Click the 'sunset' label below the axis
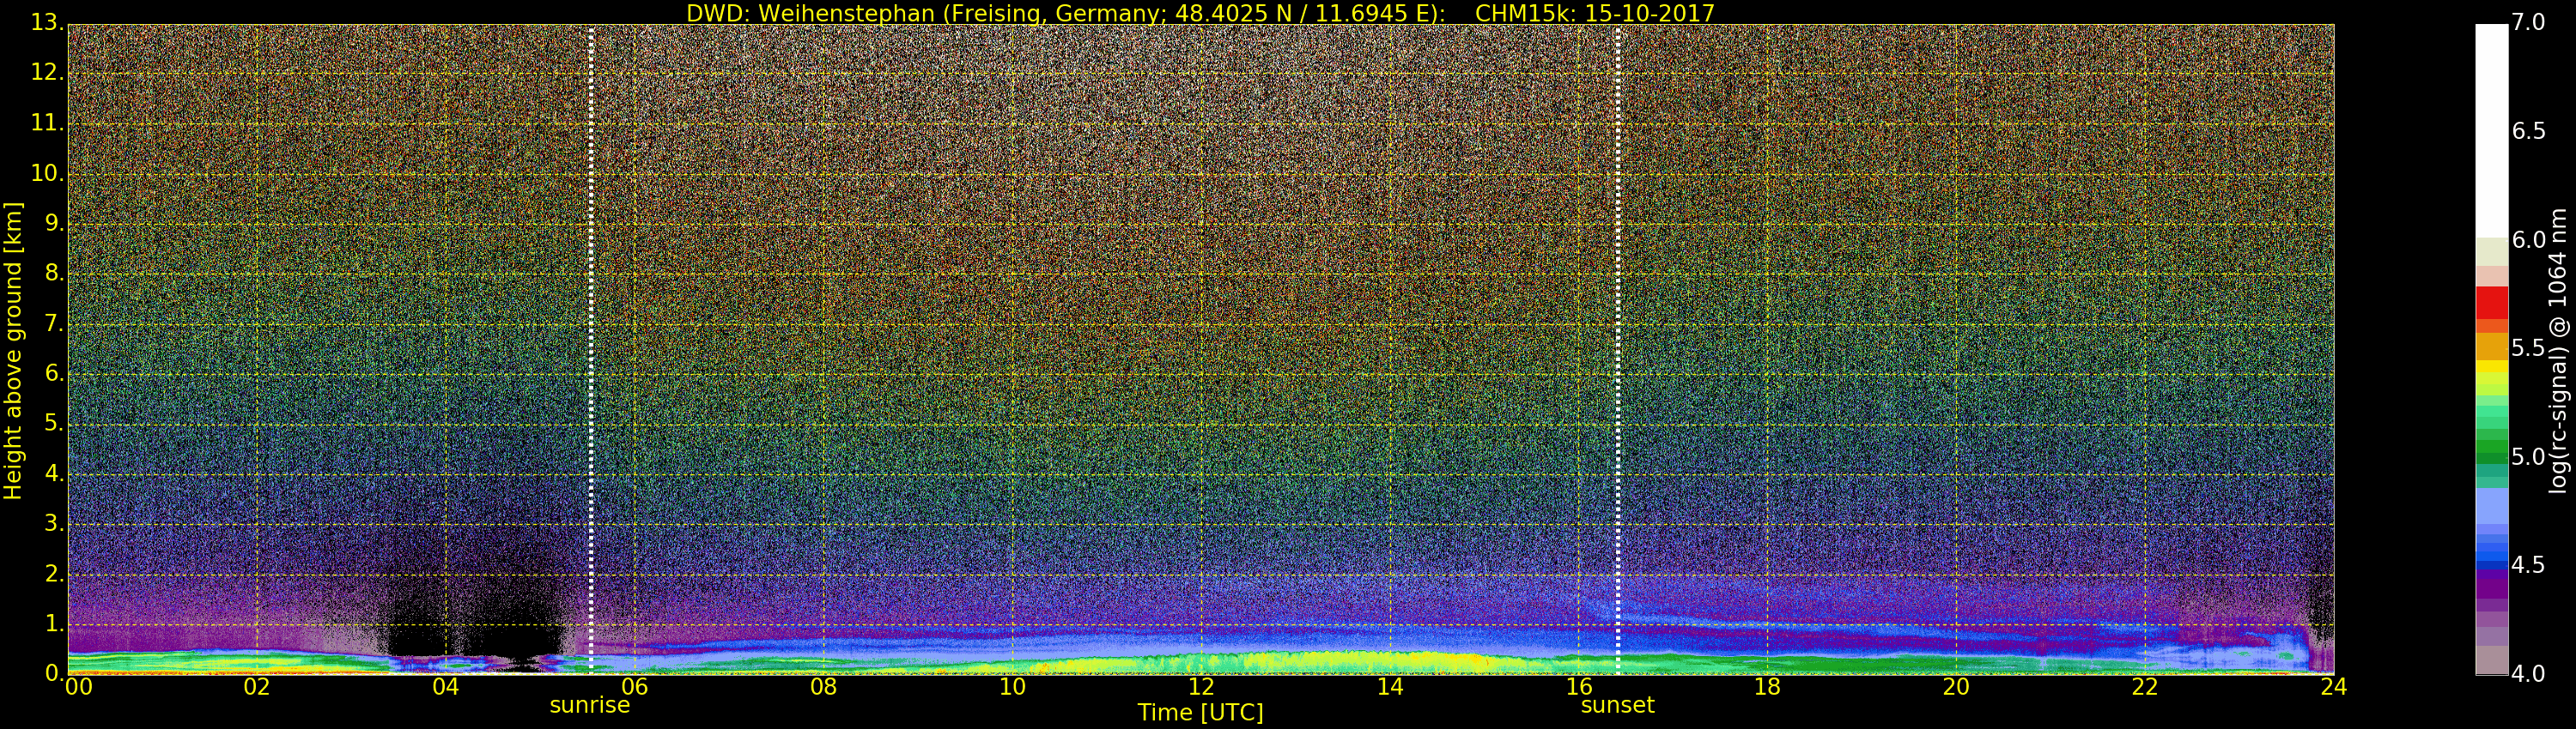 1617,705
